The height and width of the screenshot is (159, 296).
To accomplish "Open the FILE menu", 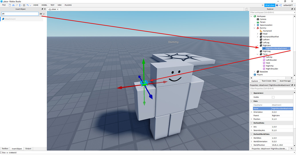I will point(4,5).
